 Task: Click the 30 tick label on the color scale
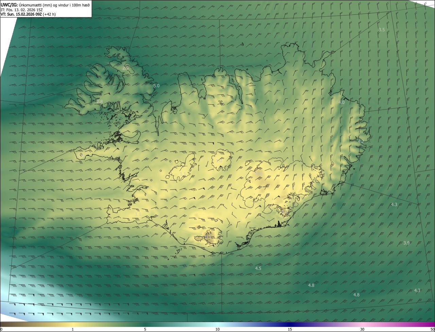(362, 329)
